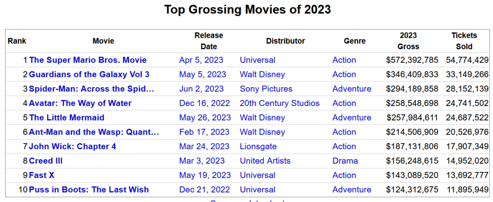Viewport: 493px width, 202px height.
Task: Open The Super Mario Bros. Movie link
Action: click(88, 60)
